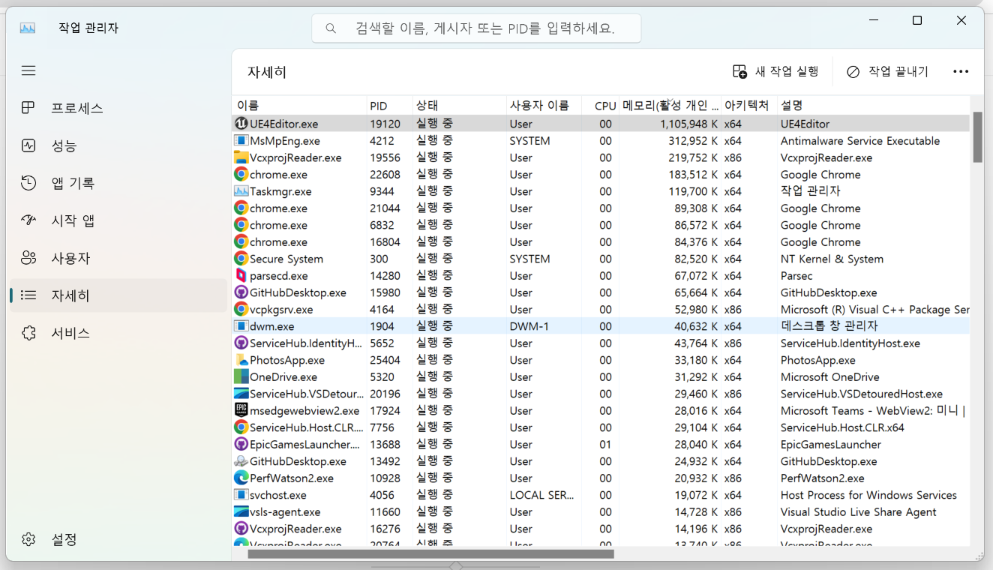993x570 pixels.
Task: Sort by the 메모리 column header
Action: [670, 106]
